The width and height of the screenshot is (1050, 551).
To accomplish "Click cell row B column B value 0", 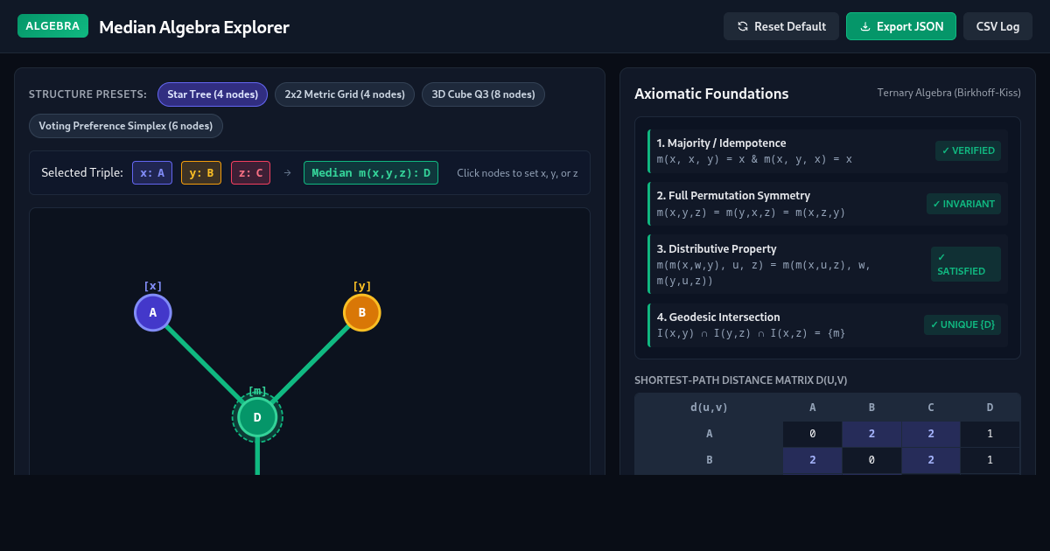I will 871,460.
